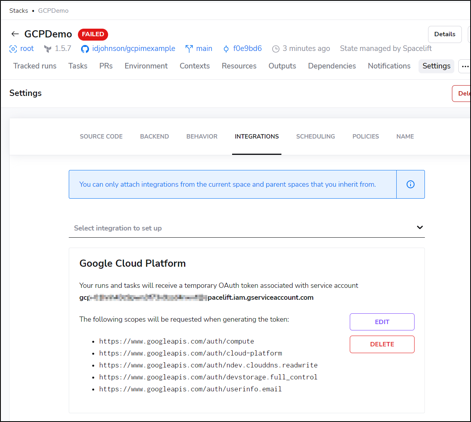This screenshot has width=471, height=422.
Task: Click the Terraform version icon beside 1.5.7
Action: 47,49
